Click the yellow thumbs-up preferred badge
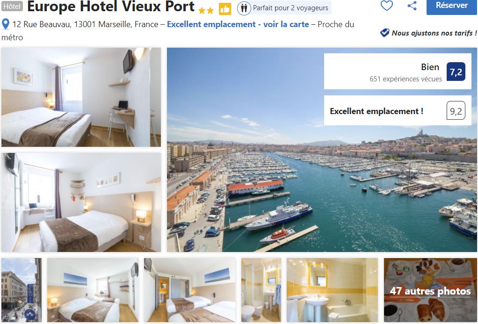 tap(225, 9)
